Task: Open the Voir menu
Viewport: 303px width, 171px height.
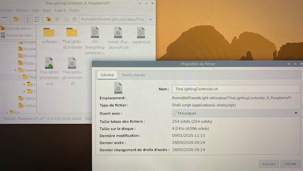Action: tap(36, 10)
